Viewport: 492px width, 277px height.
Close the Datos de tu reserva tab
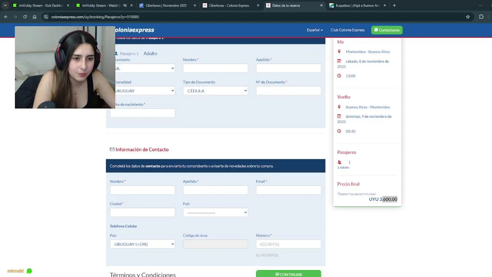pos(321,5)
